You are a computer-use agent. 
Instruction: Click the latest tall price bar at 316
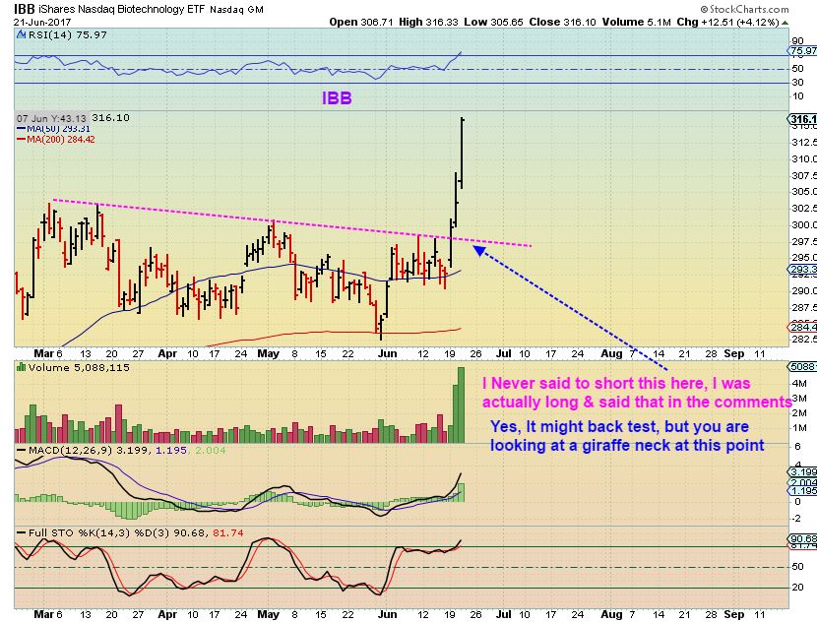462,154
